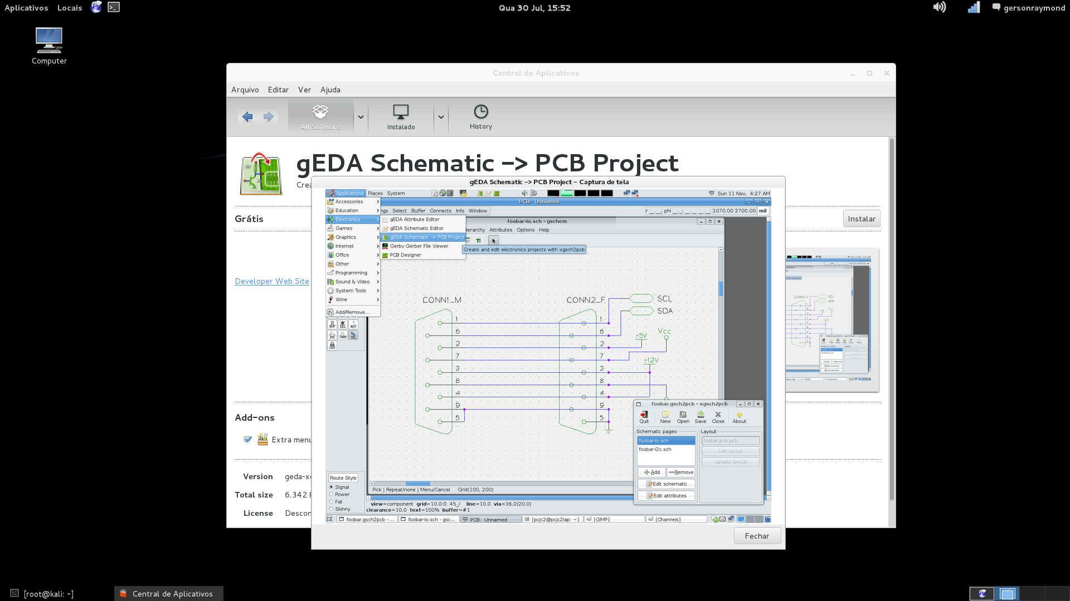Click the Instalar button
Screen dimensions: 1070x601
click(862, 219)
